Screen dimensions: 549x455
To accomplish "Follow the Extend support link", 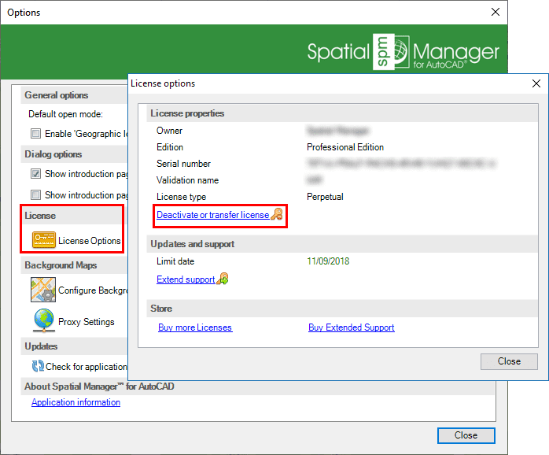I will [186, 279].
